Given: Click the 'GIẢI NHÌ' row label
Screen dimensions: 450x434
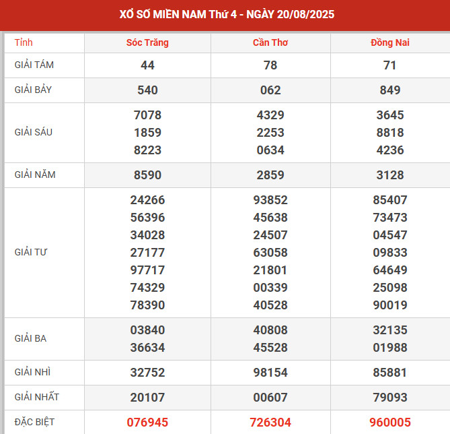Looking at the screenshot, I should click(x=32, y=372).
